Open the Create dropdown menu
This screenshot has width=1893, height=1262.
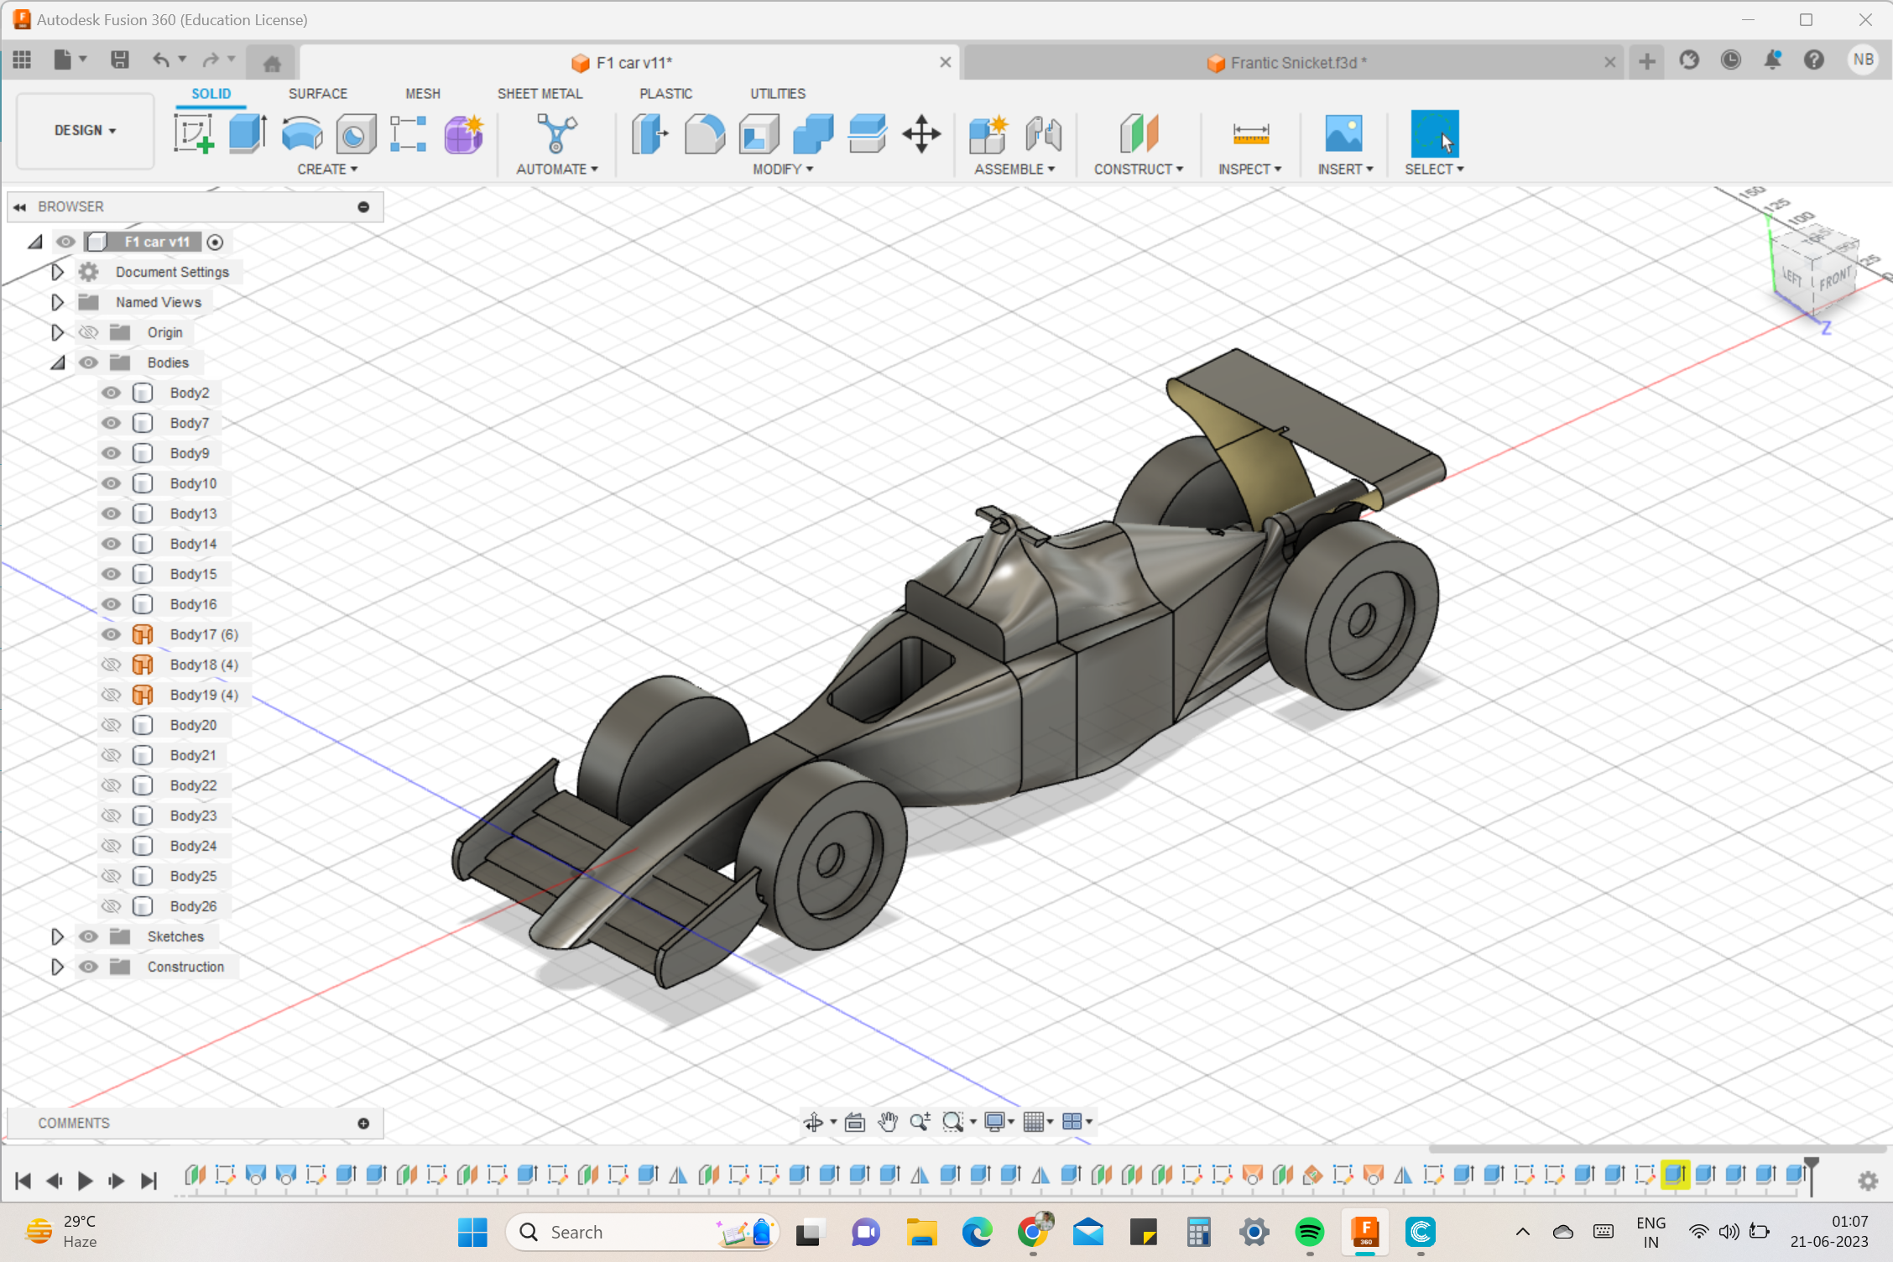tap(327, 169)
